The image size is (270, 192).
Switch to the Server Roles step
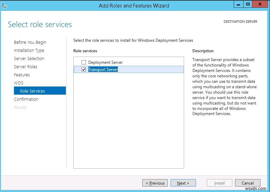point(25,66)
